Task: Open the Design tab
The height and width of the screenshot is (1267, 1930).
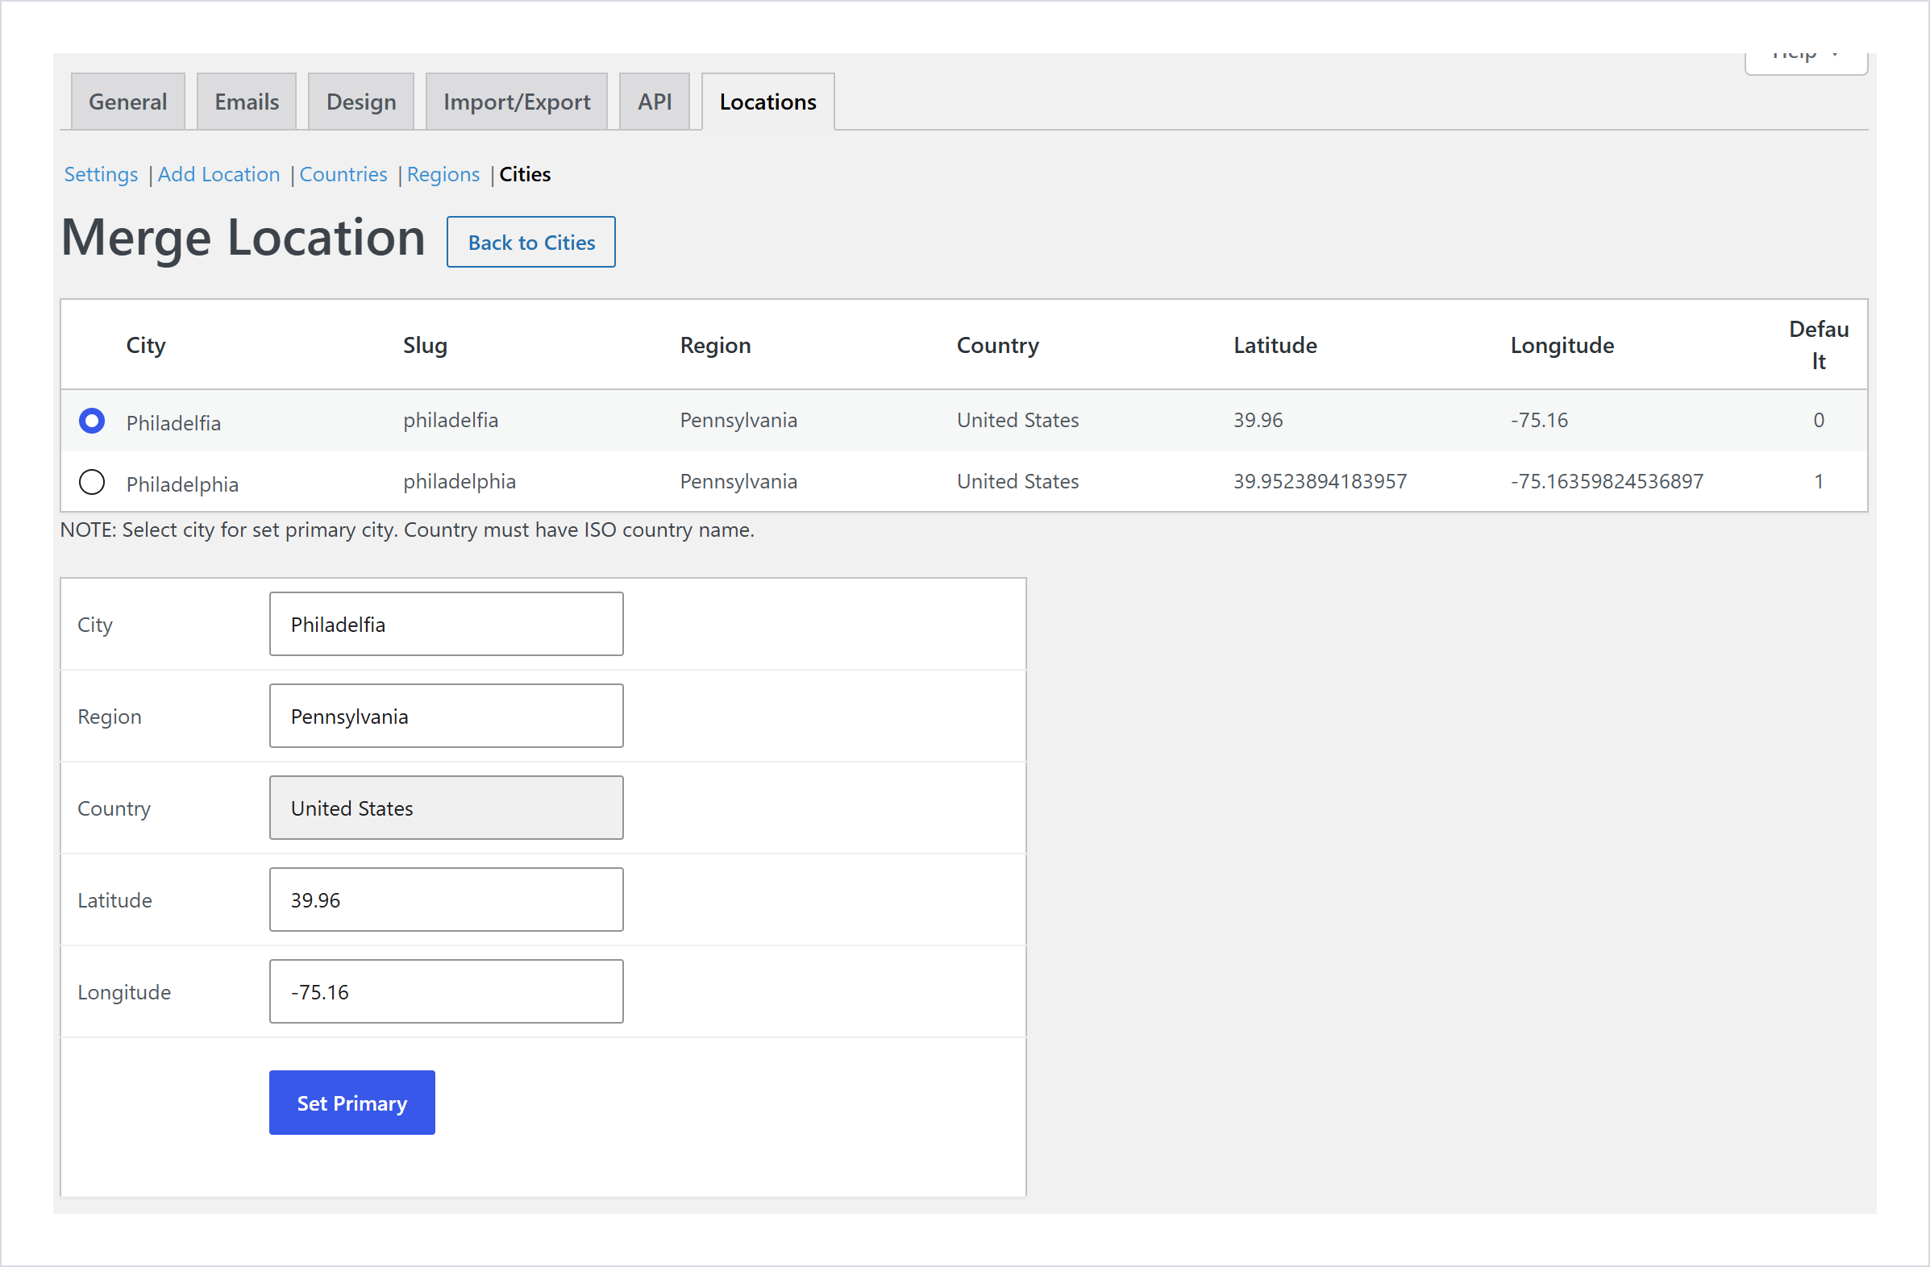Action: click(x=361, y=102)
